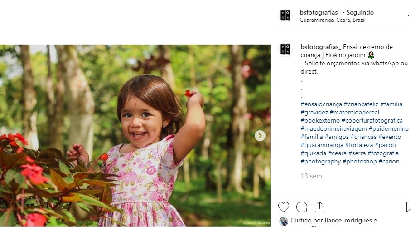Open the #canon hashtag
Image resolution: width=411 pixels, height=227 pixels.
[x=389, y=161]
